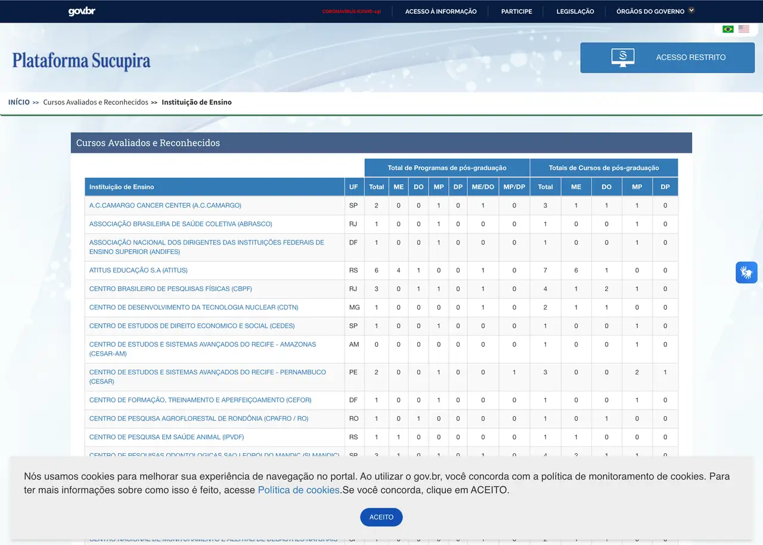
Task: Open ATITUS Educação S.A link
Action: pos(138,270)
